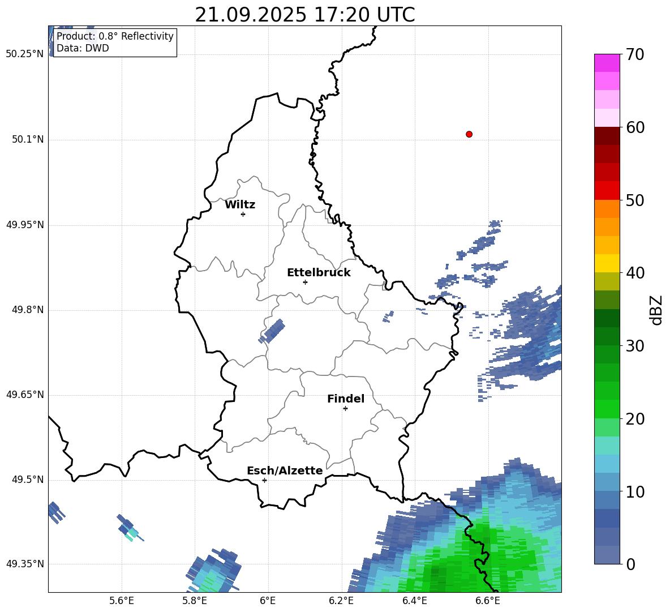The width and height of the screenshot is (670, 612).
Task: Click the title 21.09.2025 17:20 UTC
Action: pyautogui.click(x=304, y=15)
